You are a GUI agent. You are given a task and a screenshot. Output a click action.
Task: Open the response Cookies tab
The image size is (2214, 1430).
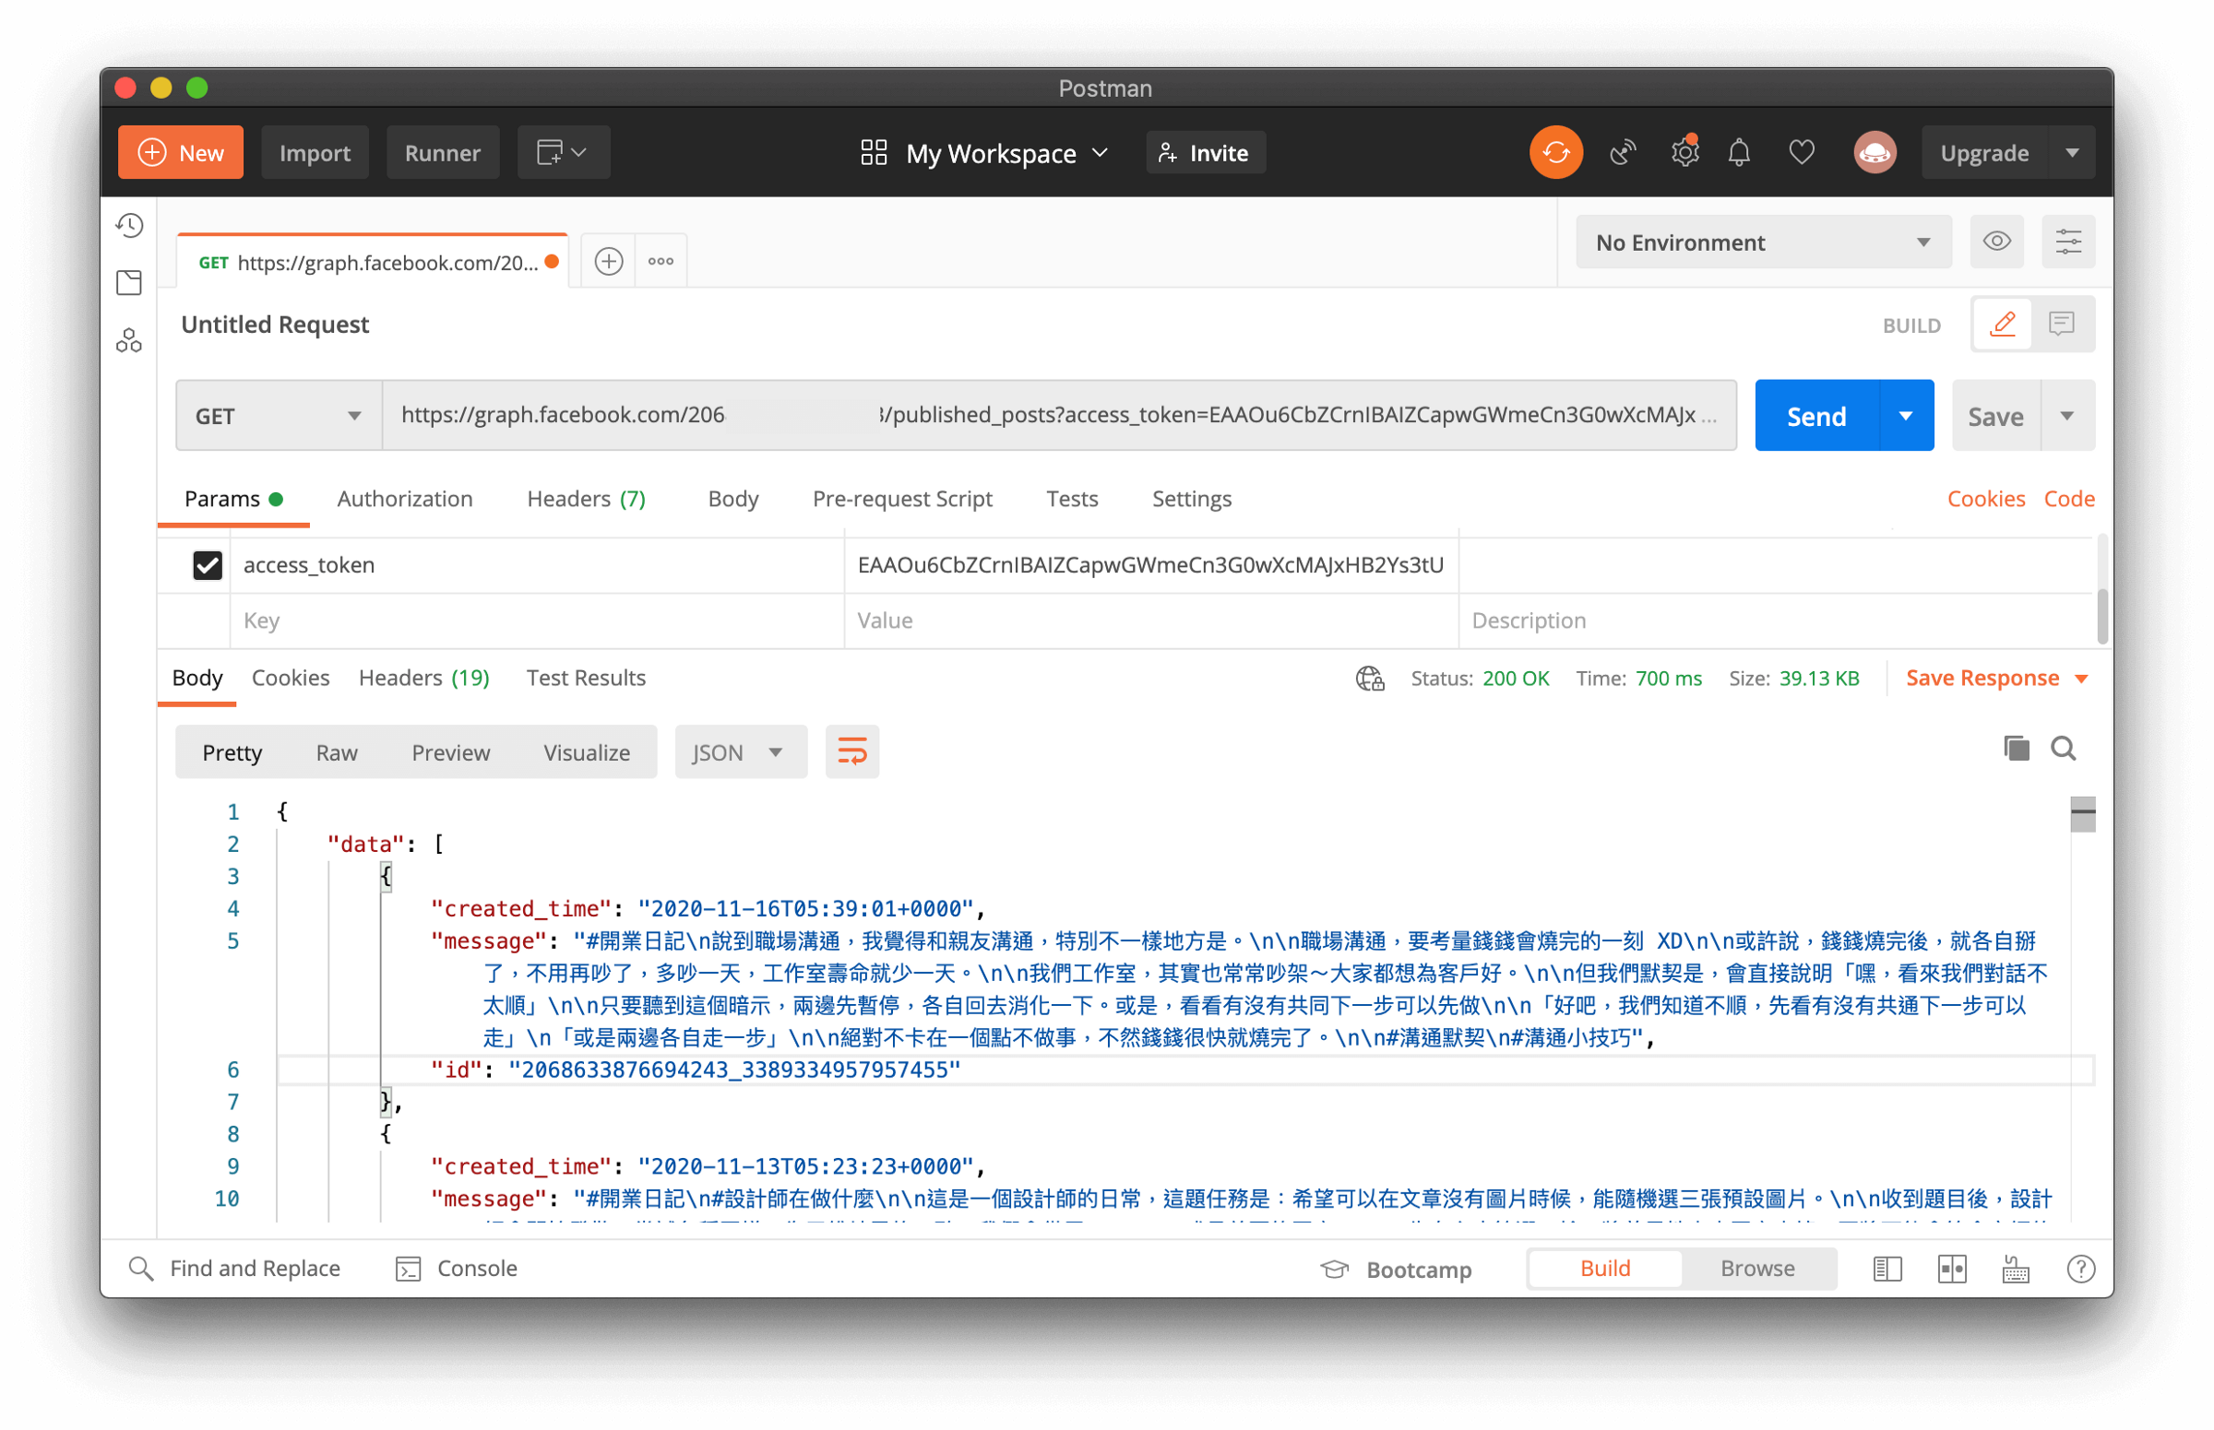pyautogui.click(x=290, y=678)
